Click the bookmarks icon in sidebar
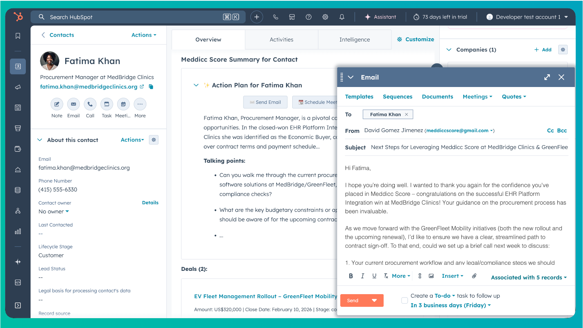The height and width of the screenshot is (328, 583). 18,36
